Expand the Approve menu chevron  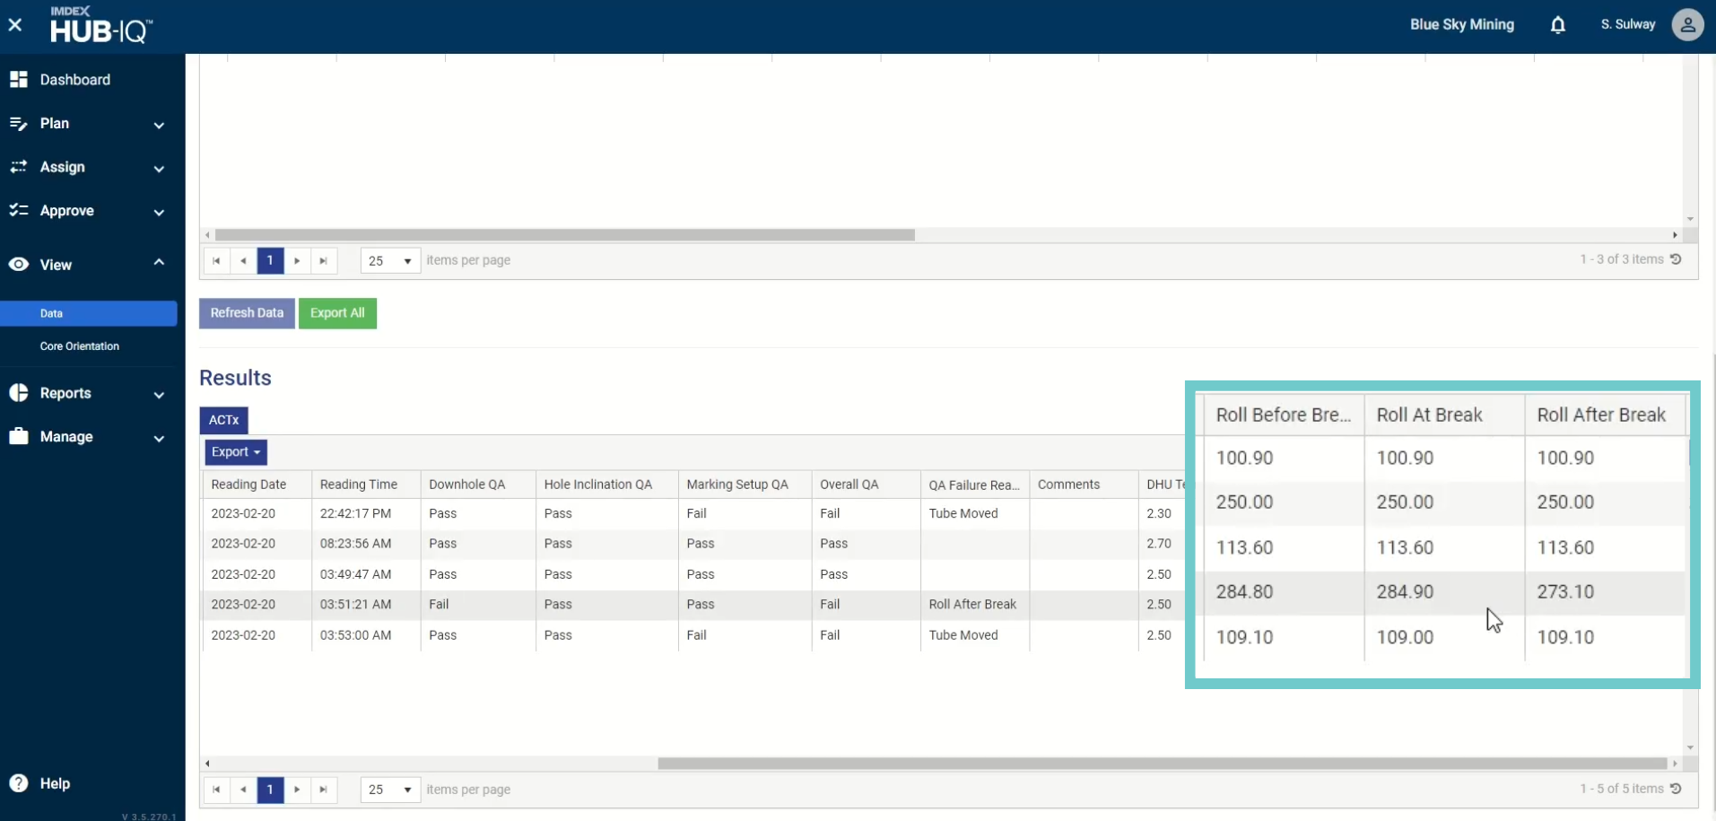tap(159, 213)
